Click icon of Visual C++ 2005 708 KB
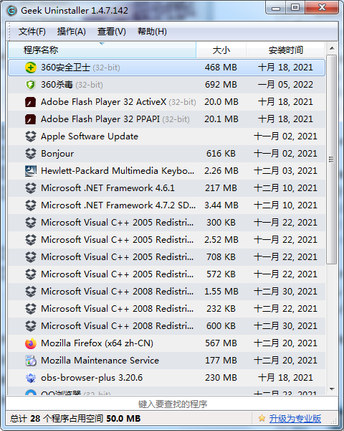This screenshot has width=344, height=431. click(x=31, y=257)
